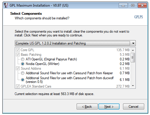Click the component list scroll down arrow
This screenshot has width=150, height=115.
point(133,86)
